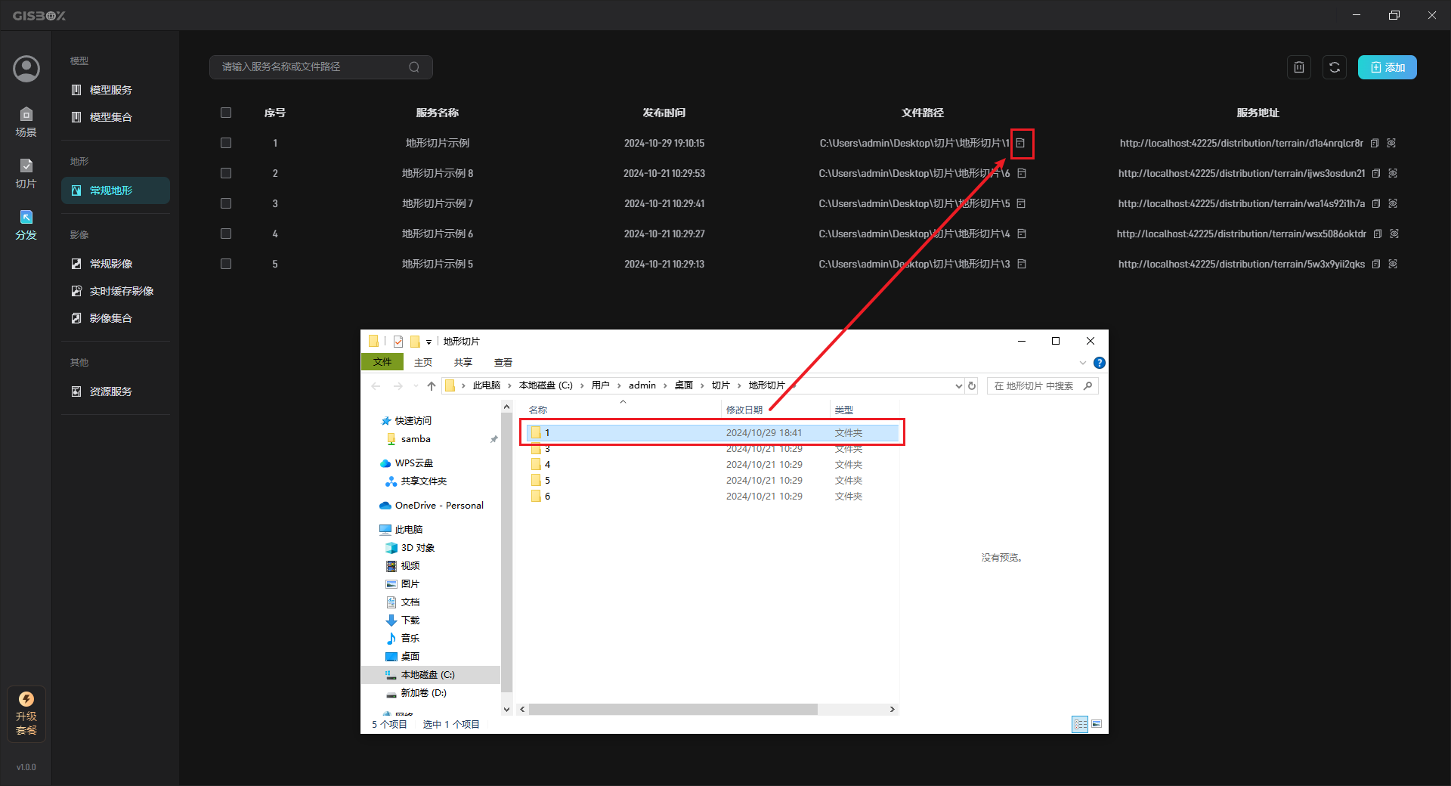Image resolution: width=1451 pixels, height=786 pixels.
Task: Copy the service URL ending in 5w3x9yii2qks
Action: (x=1376, y=264)
